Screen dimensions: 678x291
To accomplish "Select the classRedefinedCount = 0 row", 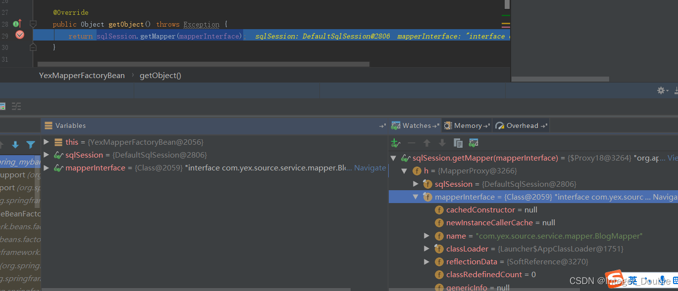I will (x=533, y=274).
